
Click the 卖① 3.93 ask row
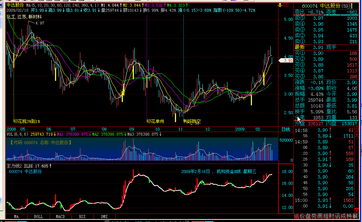[x=326, y=41]
